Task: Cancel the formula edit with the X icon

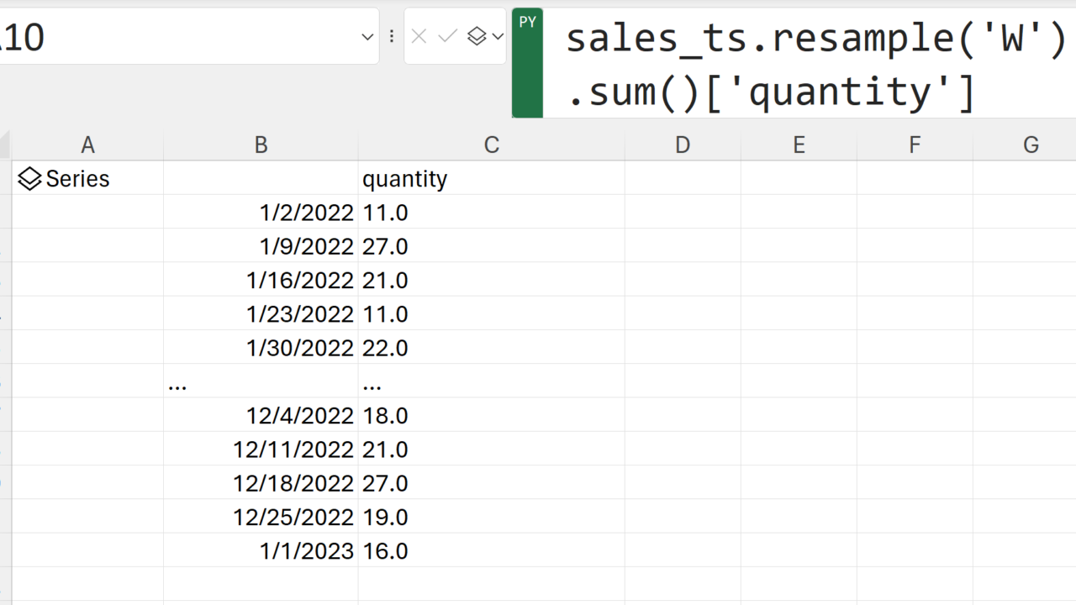Action: 419,36
